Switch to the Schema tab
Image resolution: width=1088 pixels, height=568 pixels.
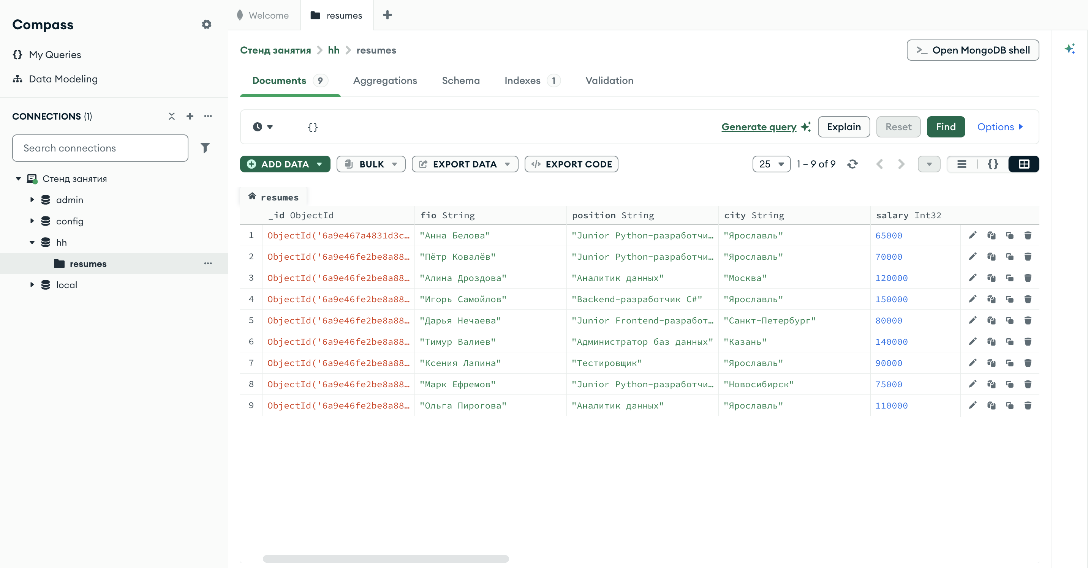[461, 80]
